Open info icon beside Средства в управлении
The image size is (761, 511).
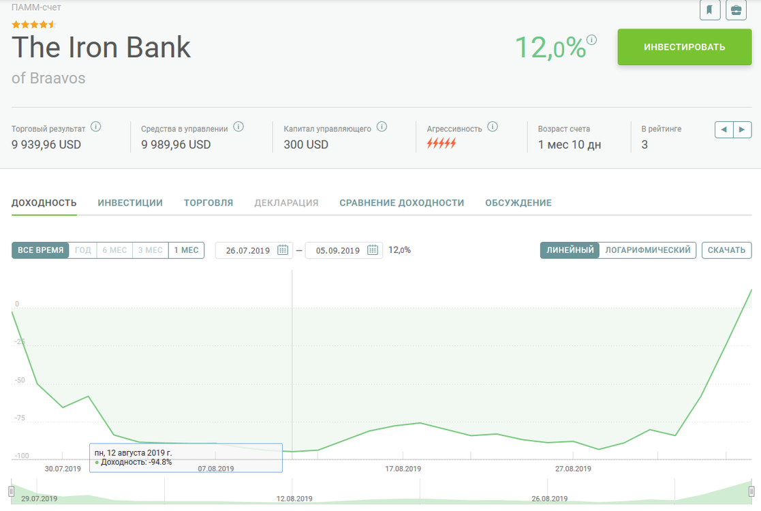coord(238,127)
